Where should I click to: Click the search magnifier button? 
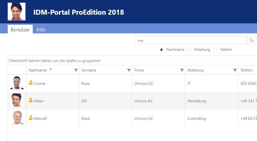point(252,40)
